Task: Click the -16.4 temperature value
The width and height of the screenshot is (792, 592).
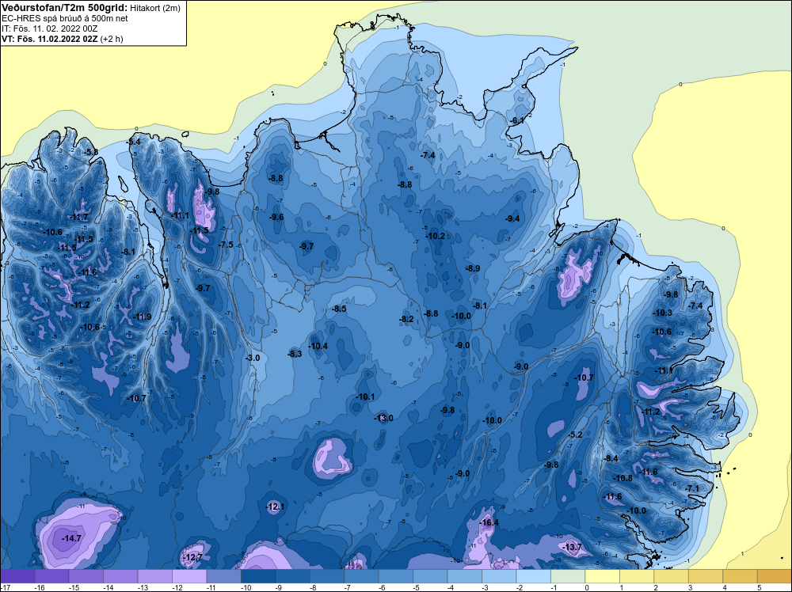Action: tap(489, 522)
